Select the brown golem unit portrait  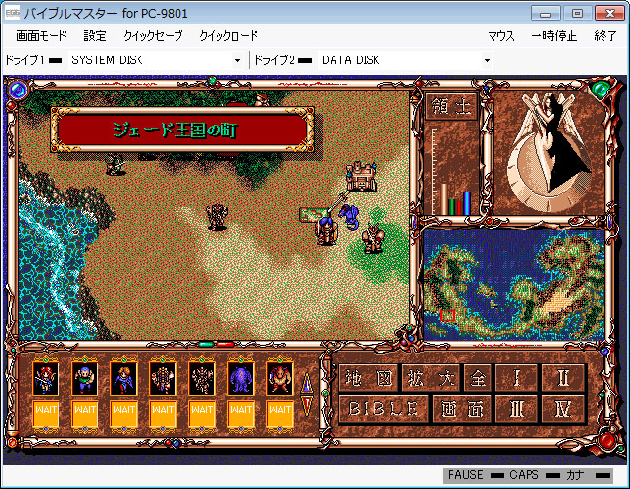201,378
